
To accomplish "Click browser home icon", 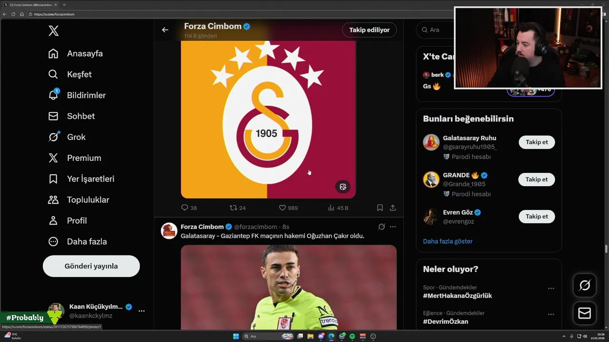I will [x=22, y=14].
